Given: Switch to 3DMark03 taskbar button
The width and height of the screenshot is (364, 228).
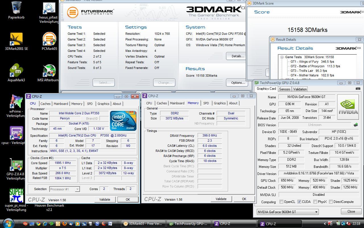Looking at the screenshot, I should [x=143, y=224].
